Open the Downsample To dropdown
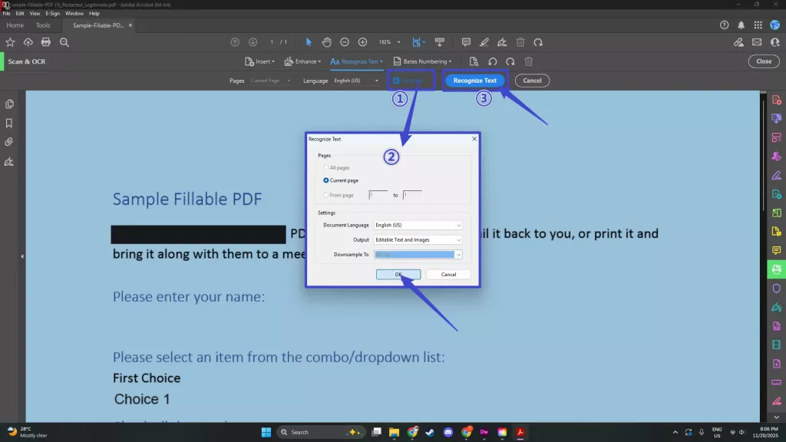The width and height of the screenshot is (786, 442). pos(418,255)
